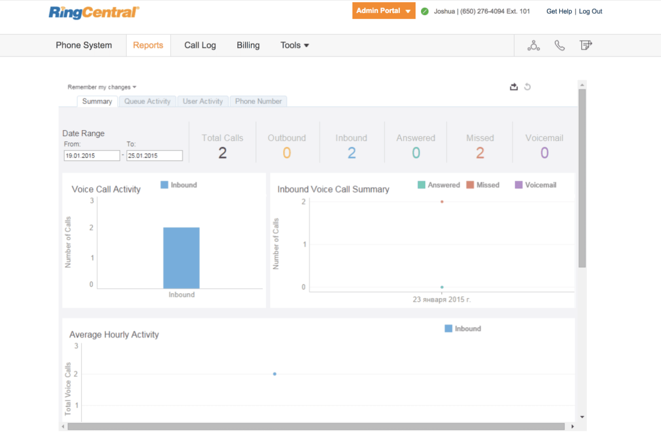The height and width of the screenshot is (437, 661).
Task: Click the green status indicator beside Joshua
Action: [425, 11]
